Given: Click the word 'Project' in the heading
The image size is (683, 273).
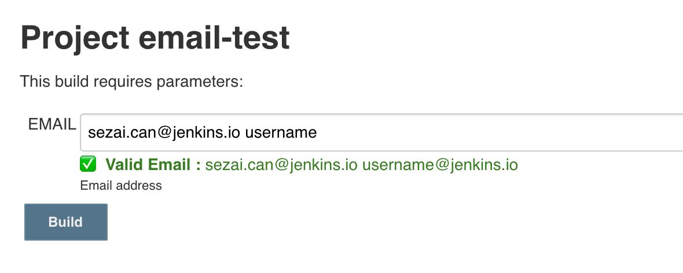Looking at the screenshot, I should [75, 38].
